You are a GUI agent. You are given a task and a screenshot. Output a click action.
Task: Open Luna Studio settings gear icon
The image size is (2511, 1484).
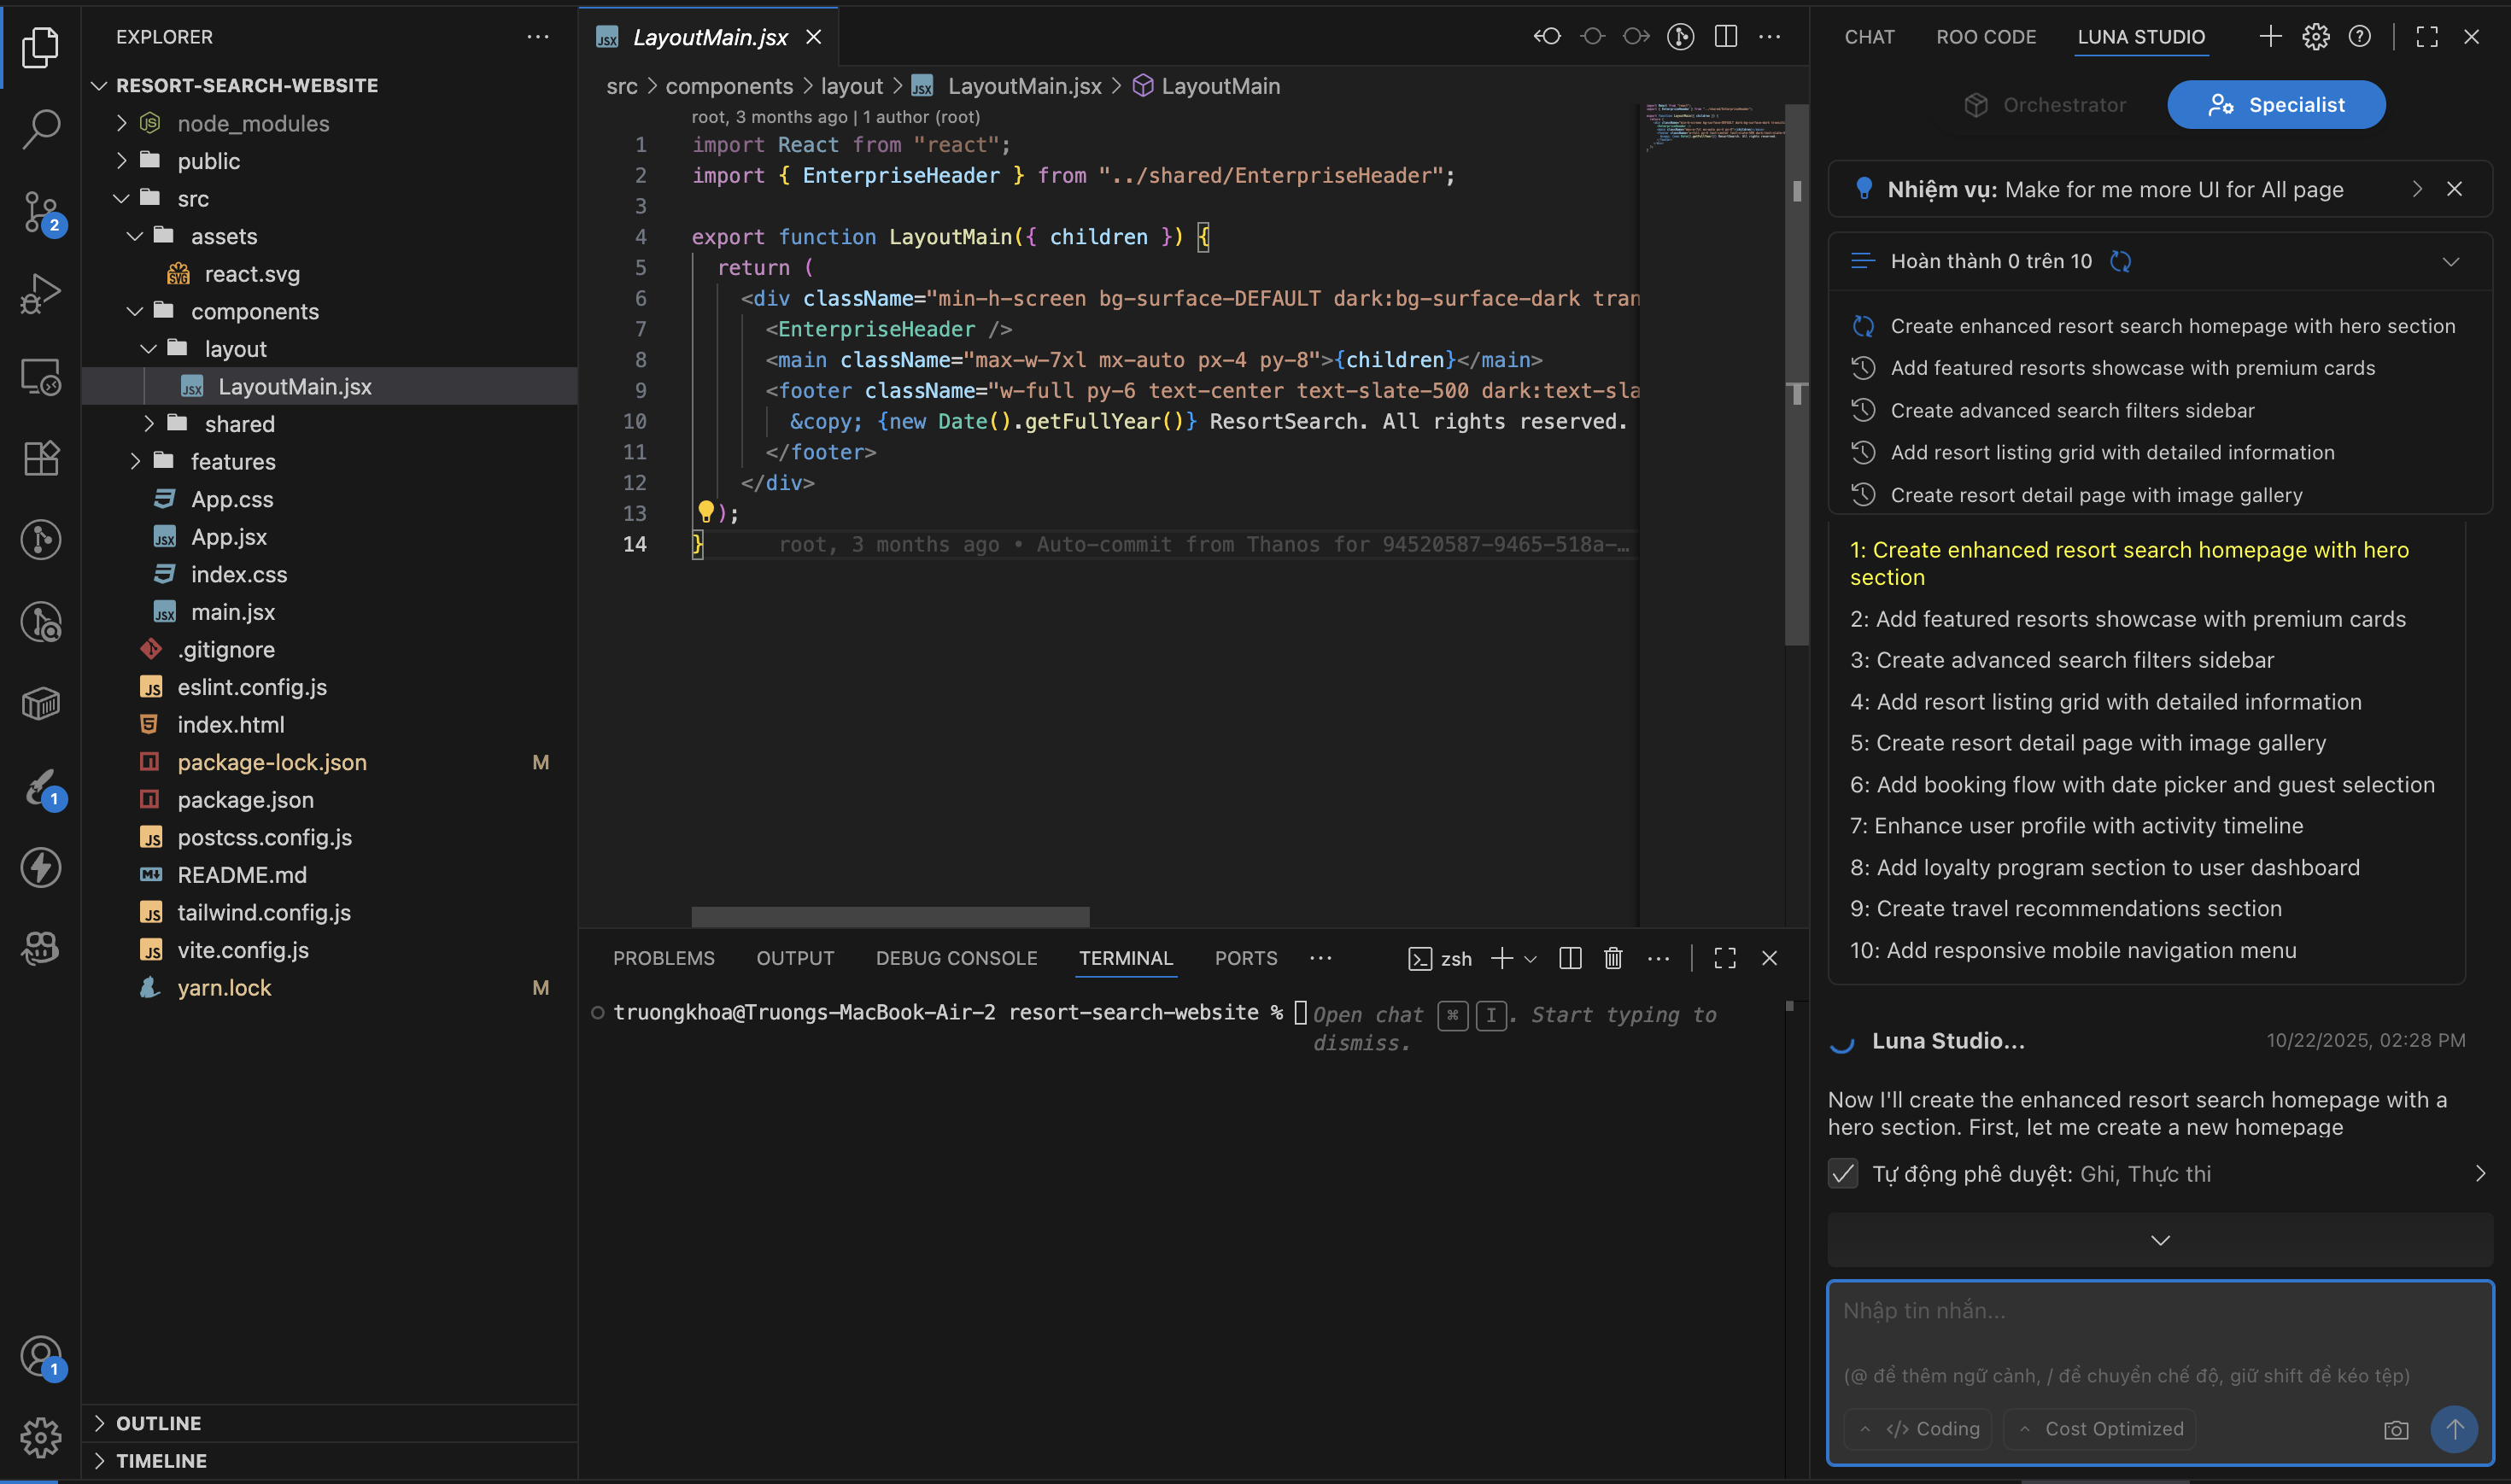tap(2315, 37)
